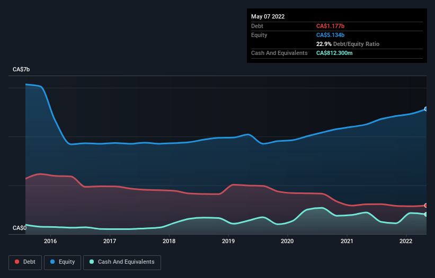Click the CA$0 y-axis label
This screenshot has width=435, height=278.
point(20,228)
